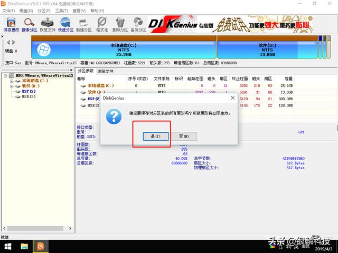This screenshot has height=253, width=338.
Task: Click the DiskGenius taskbar icon
Action: (41, 247)
